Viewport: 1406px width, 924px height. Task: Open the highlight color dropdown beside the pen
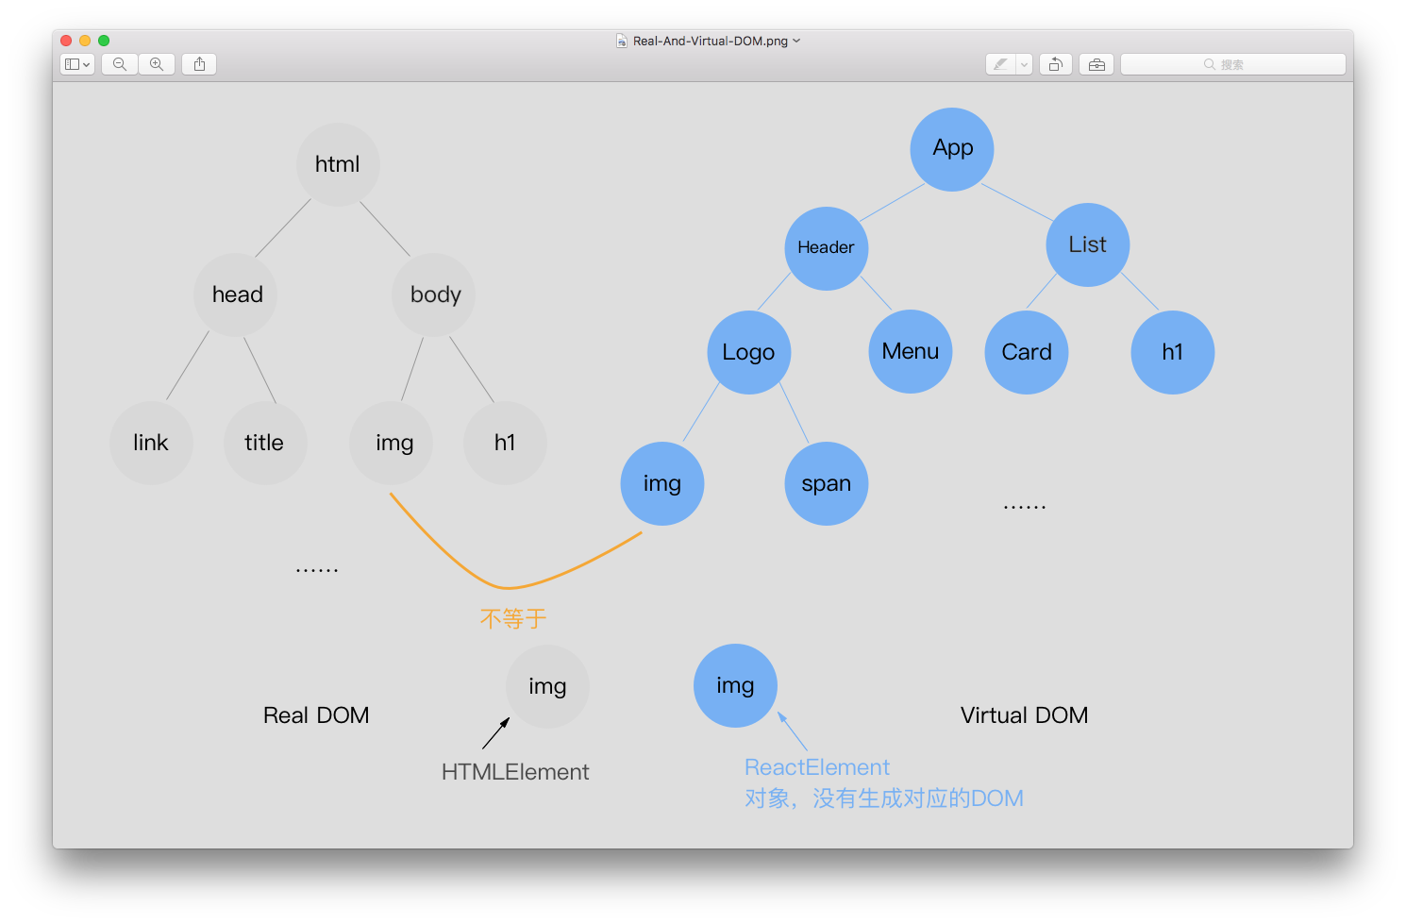pos(1022,63)
